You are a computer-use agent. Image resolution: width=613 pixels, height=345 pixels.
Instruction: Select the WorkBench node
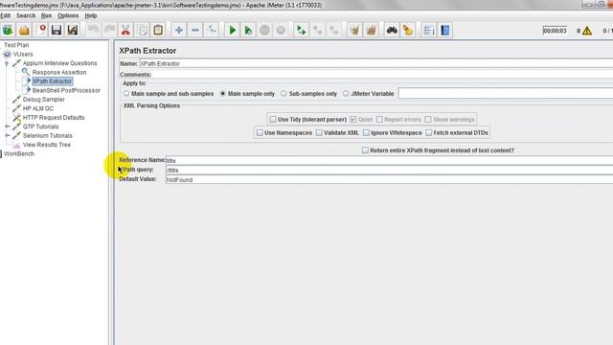19,153
